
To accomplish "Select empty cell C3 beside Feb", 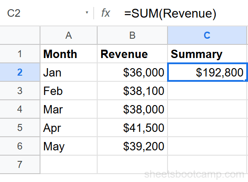I will [207, 91].
